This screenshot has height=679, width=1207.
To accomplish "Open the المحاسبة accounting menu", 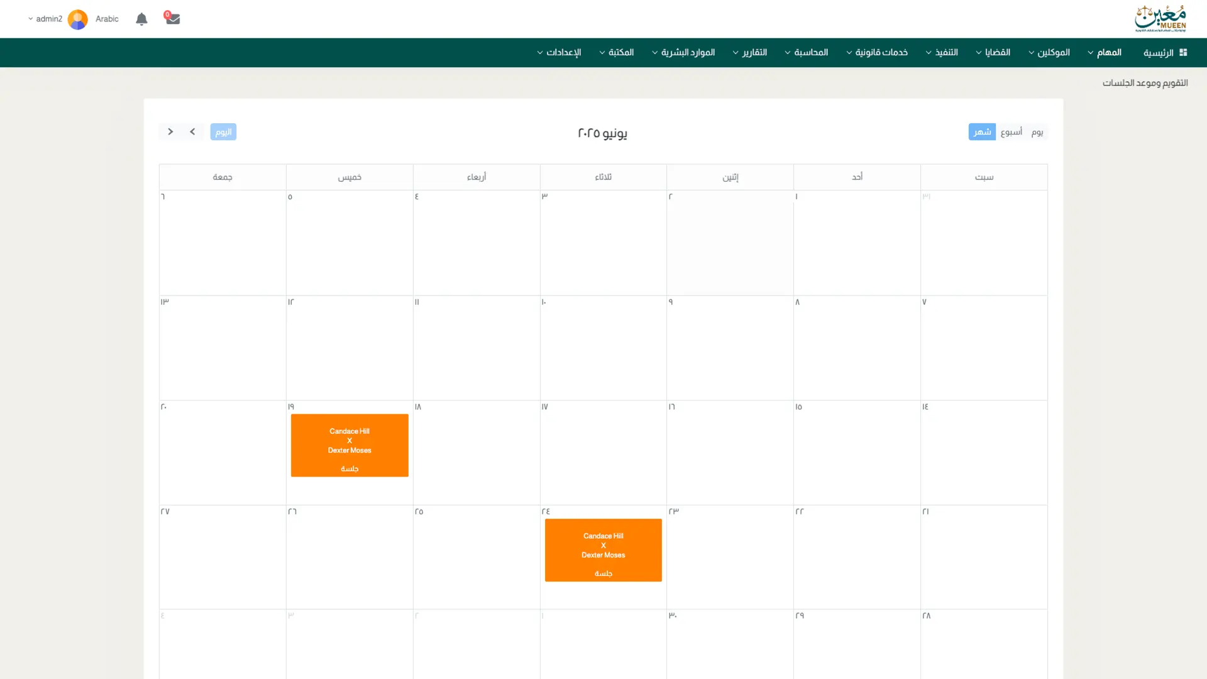I will (x=807, y=52).
